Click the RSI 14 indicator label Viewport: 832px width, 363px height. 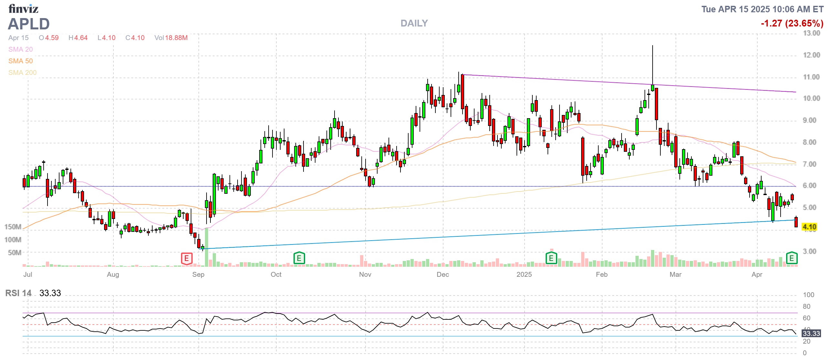(x=18, y=293)
